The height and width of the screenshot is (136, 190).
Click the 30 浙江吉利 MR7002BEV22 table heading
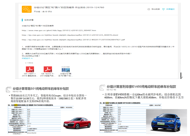click(120, 103)
